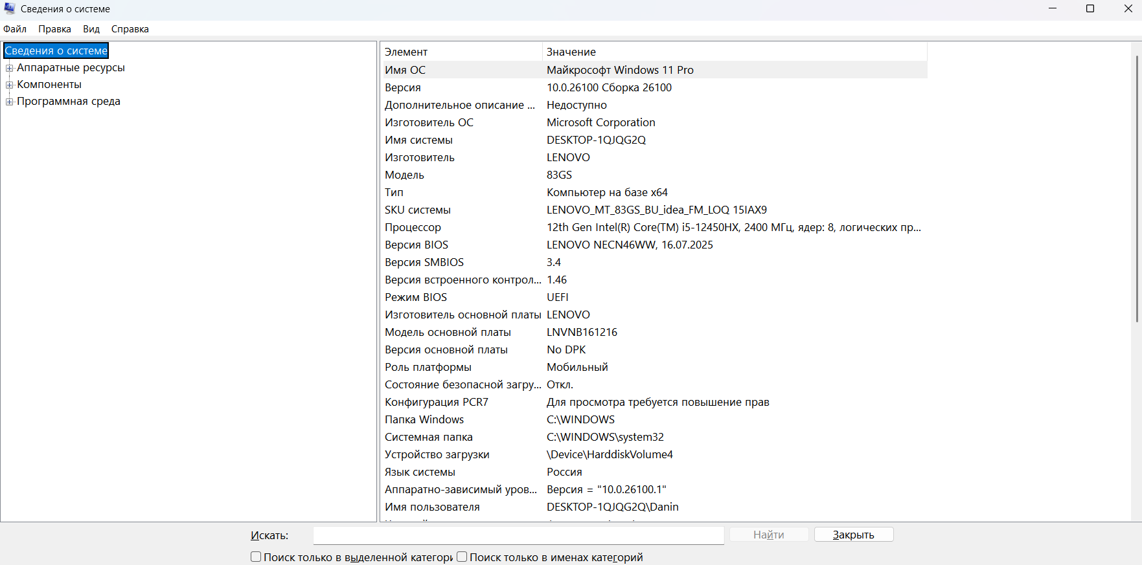1142x565 pixels.
Task: Close the Сведения о системе window
Action: (1128, 8)
